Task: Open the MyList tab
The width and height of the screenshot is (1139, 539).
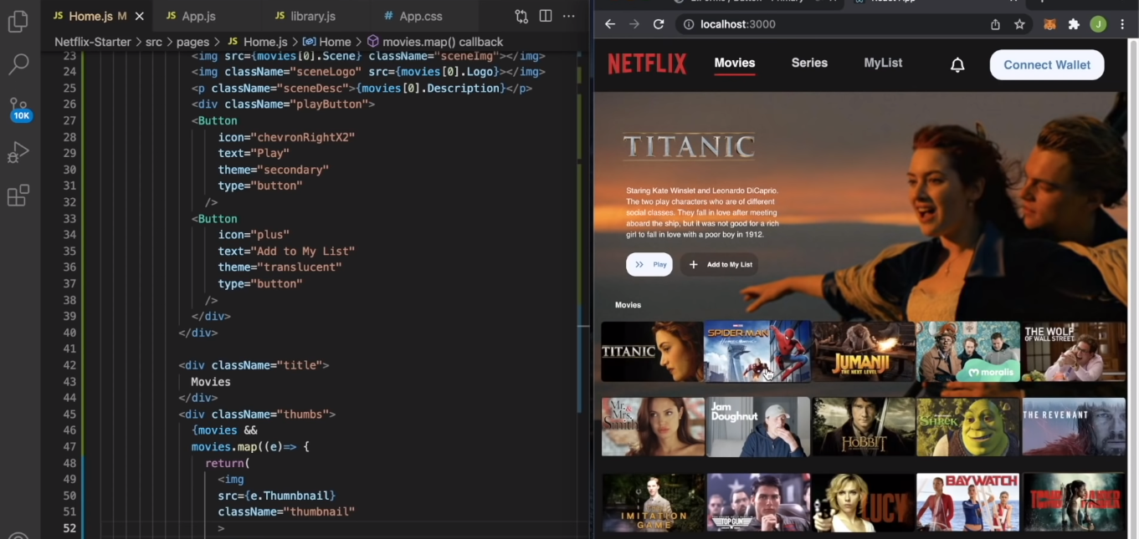Action: point(883,63)
